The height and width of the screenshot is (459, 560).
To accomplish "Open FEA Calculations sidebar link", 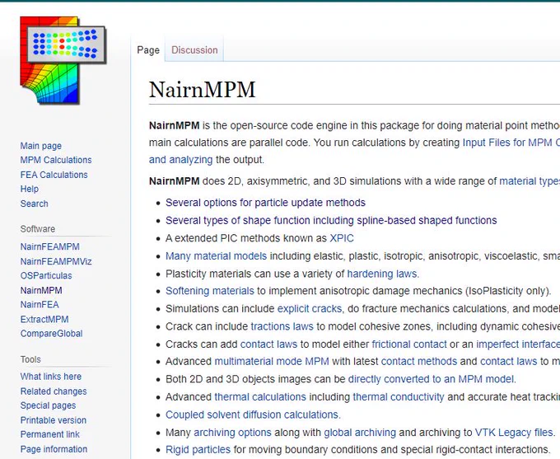I will coord(54,175).
